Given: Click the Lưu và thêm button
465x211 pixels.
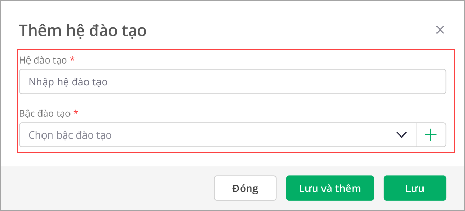Looking at the screenshot, I should (330, 188).
